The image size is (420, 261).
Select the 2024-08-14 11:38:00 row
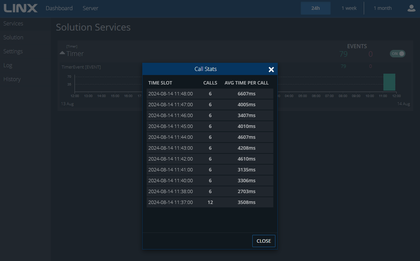[210, 191]
